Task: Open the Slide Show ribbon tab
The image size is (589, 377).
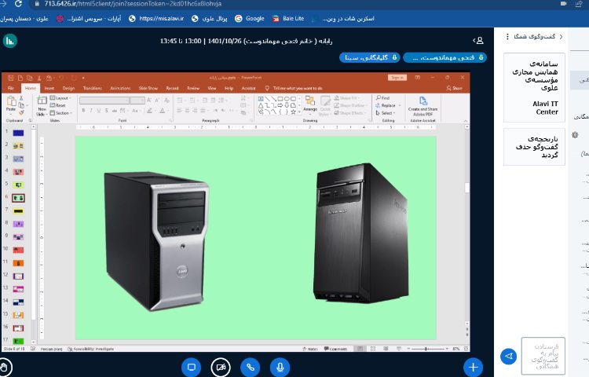Action: (147, 88)
